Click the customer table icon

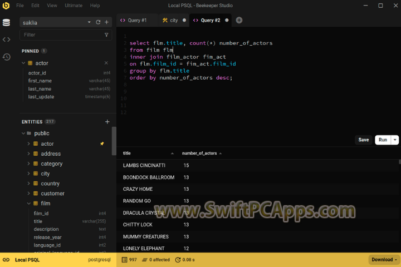click(x=36, y=194)
